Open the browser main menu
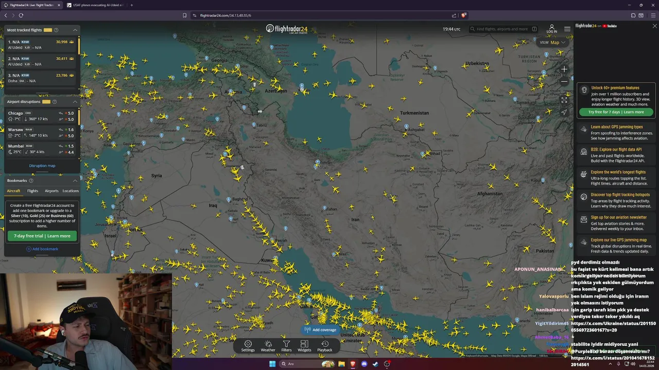 tap(653, 15)
